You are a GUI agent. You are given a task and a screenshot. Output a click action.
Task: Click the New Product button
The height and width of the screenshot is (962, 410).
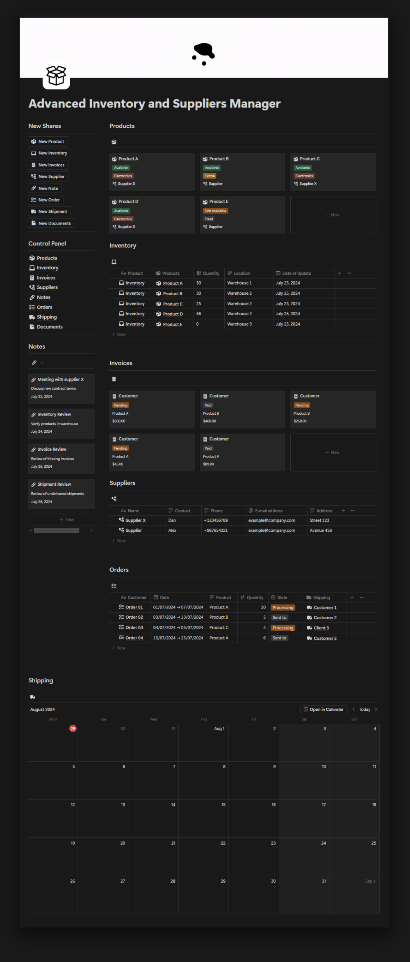[x=48, y=141]
